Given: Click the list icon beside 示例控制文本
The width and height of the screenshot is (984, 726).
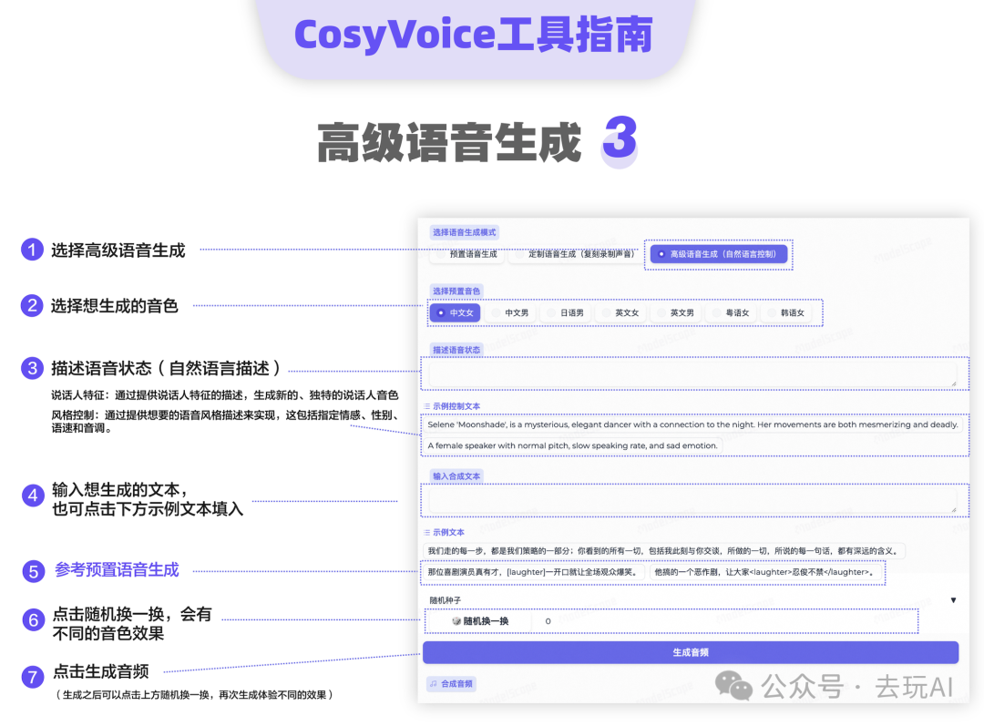Looking at the screenshot, I should coord(426,406).
